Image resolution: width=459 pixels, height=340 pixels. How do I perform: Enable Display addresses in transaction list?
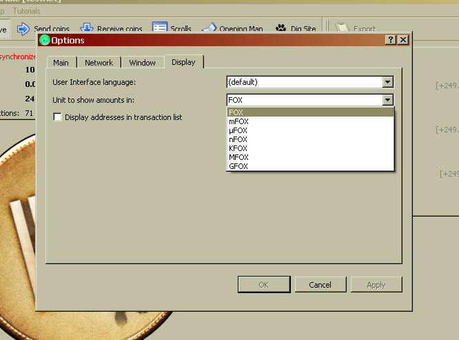click(57, 117)
